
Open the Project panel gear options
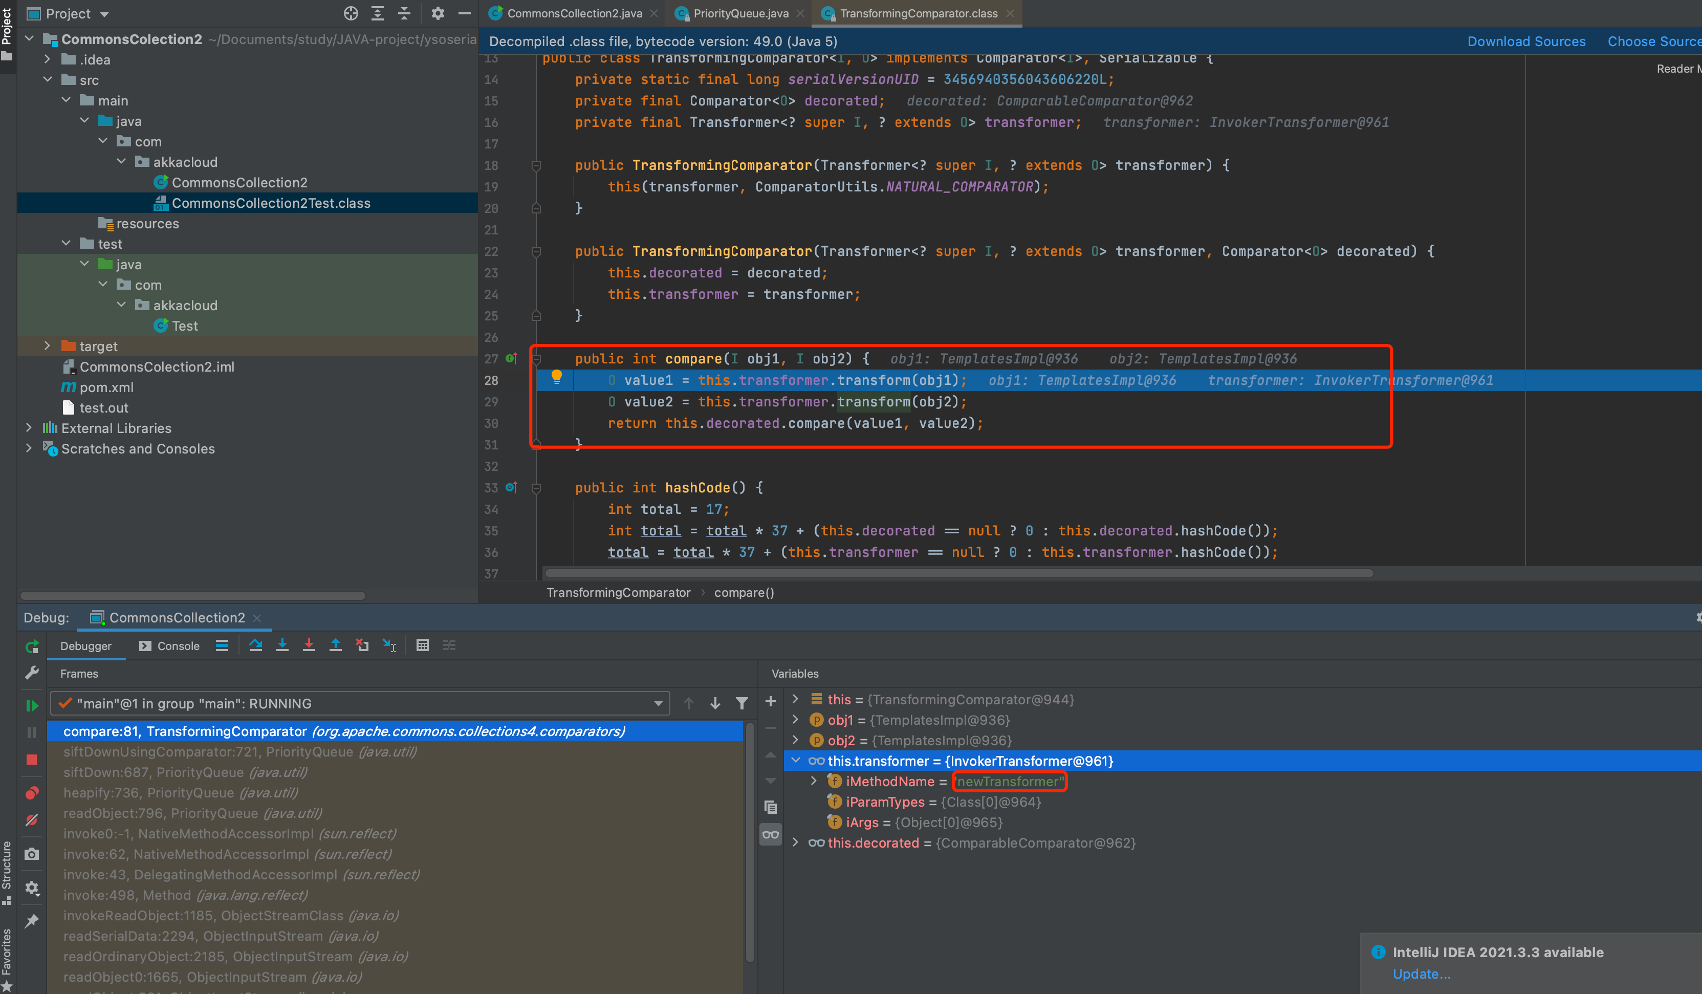tap(438, 13)
